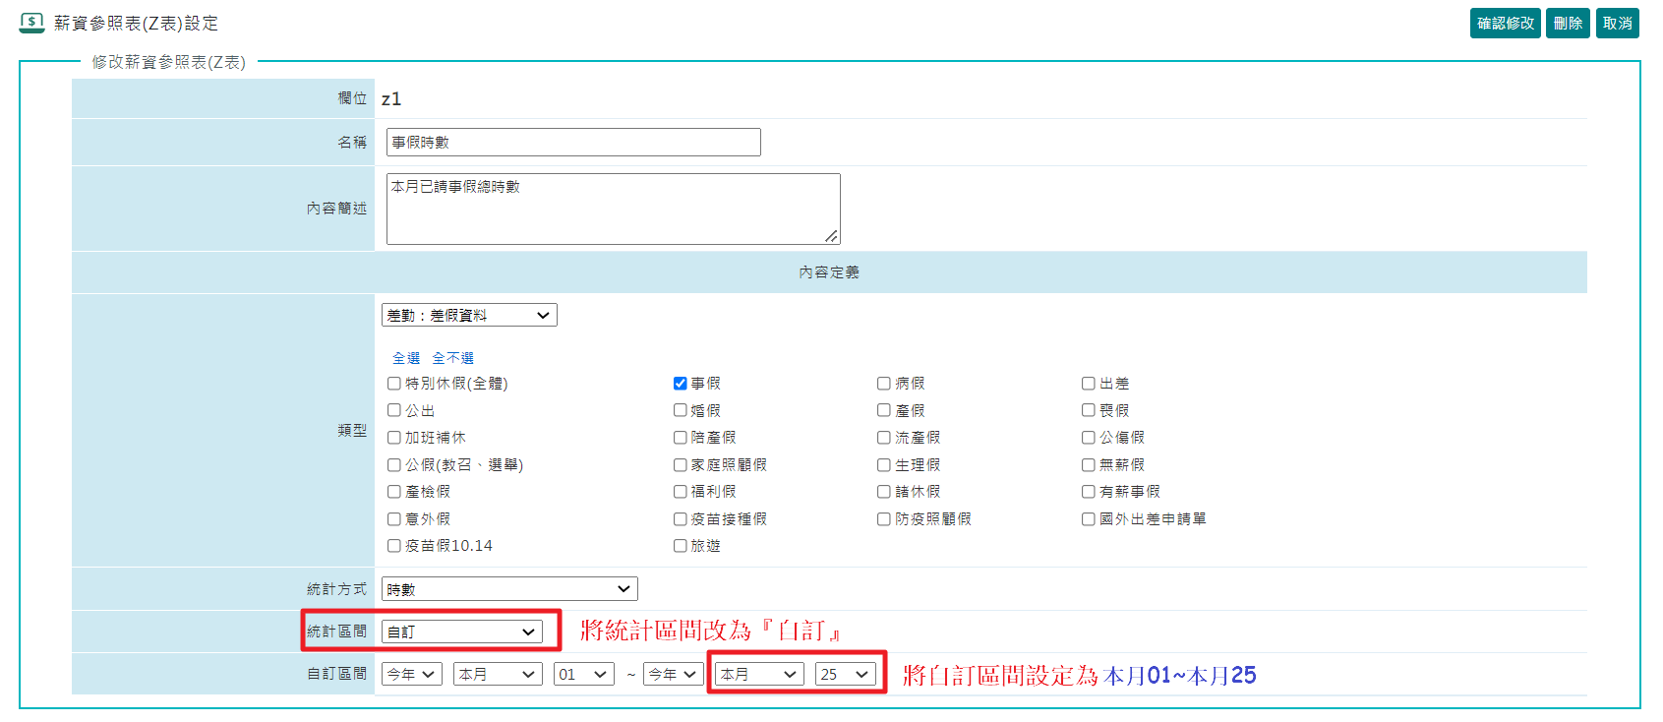Open the 統計區間 dropdown showing 自訂

462,632
